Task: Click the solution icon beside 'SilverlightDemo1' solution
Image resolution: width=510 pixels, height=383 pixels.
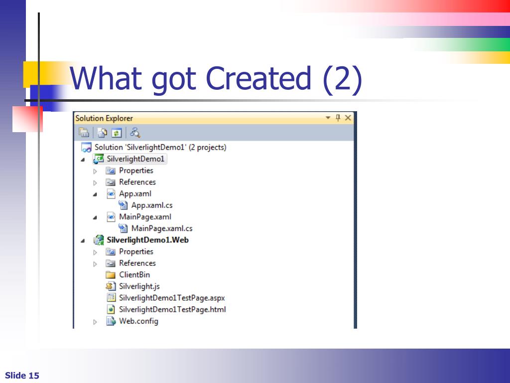Action: [x=86, y=148]
